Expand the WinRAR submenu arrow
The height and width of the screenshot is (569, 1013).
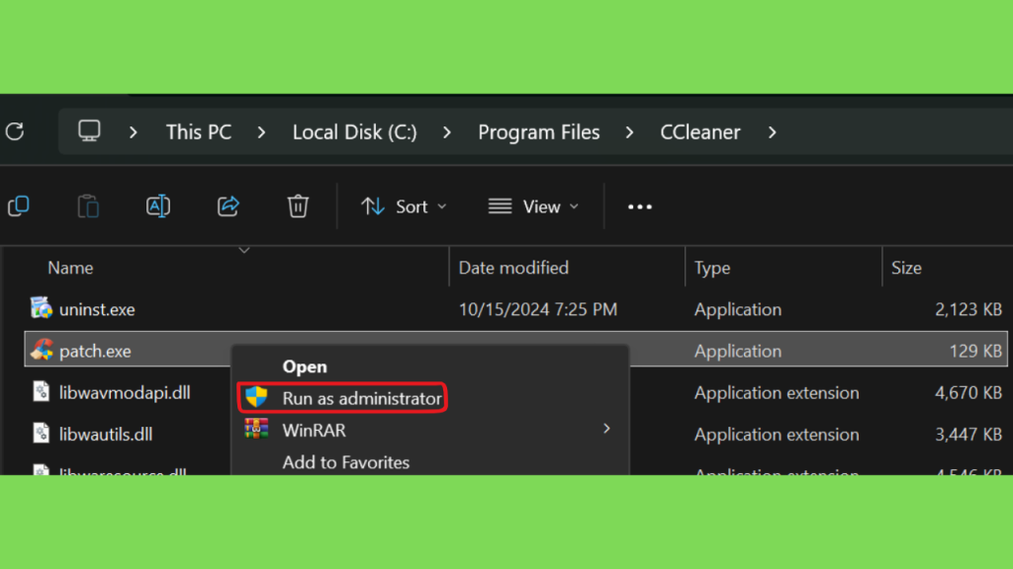coord(606,429)
